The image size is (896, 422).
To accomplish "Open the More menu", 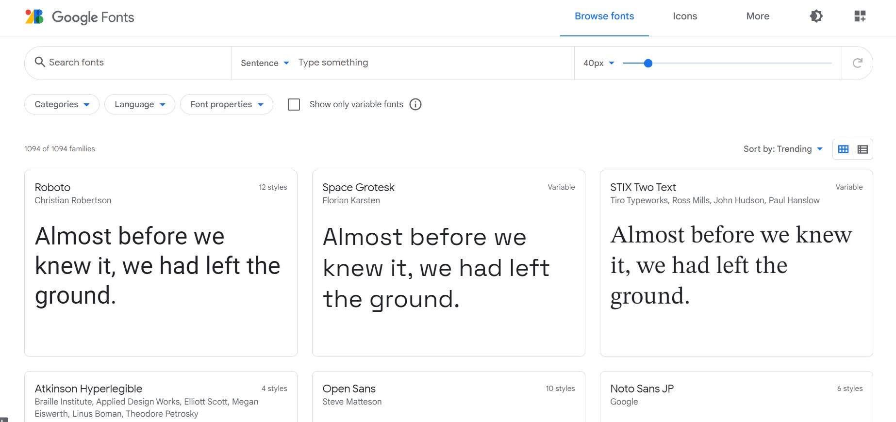I will coord(758,16).
